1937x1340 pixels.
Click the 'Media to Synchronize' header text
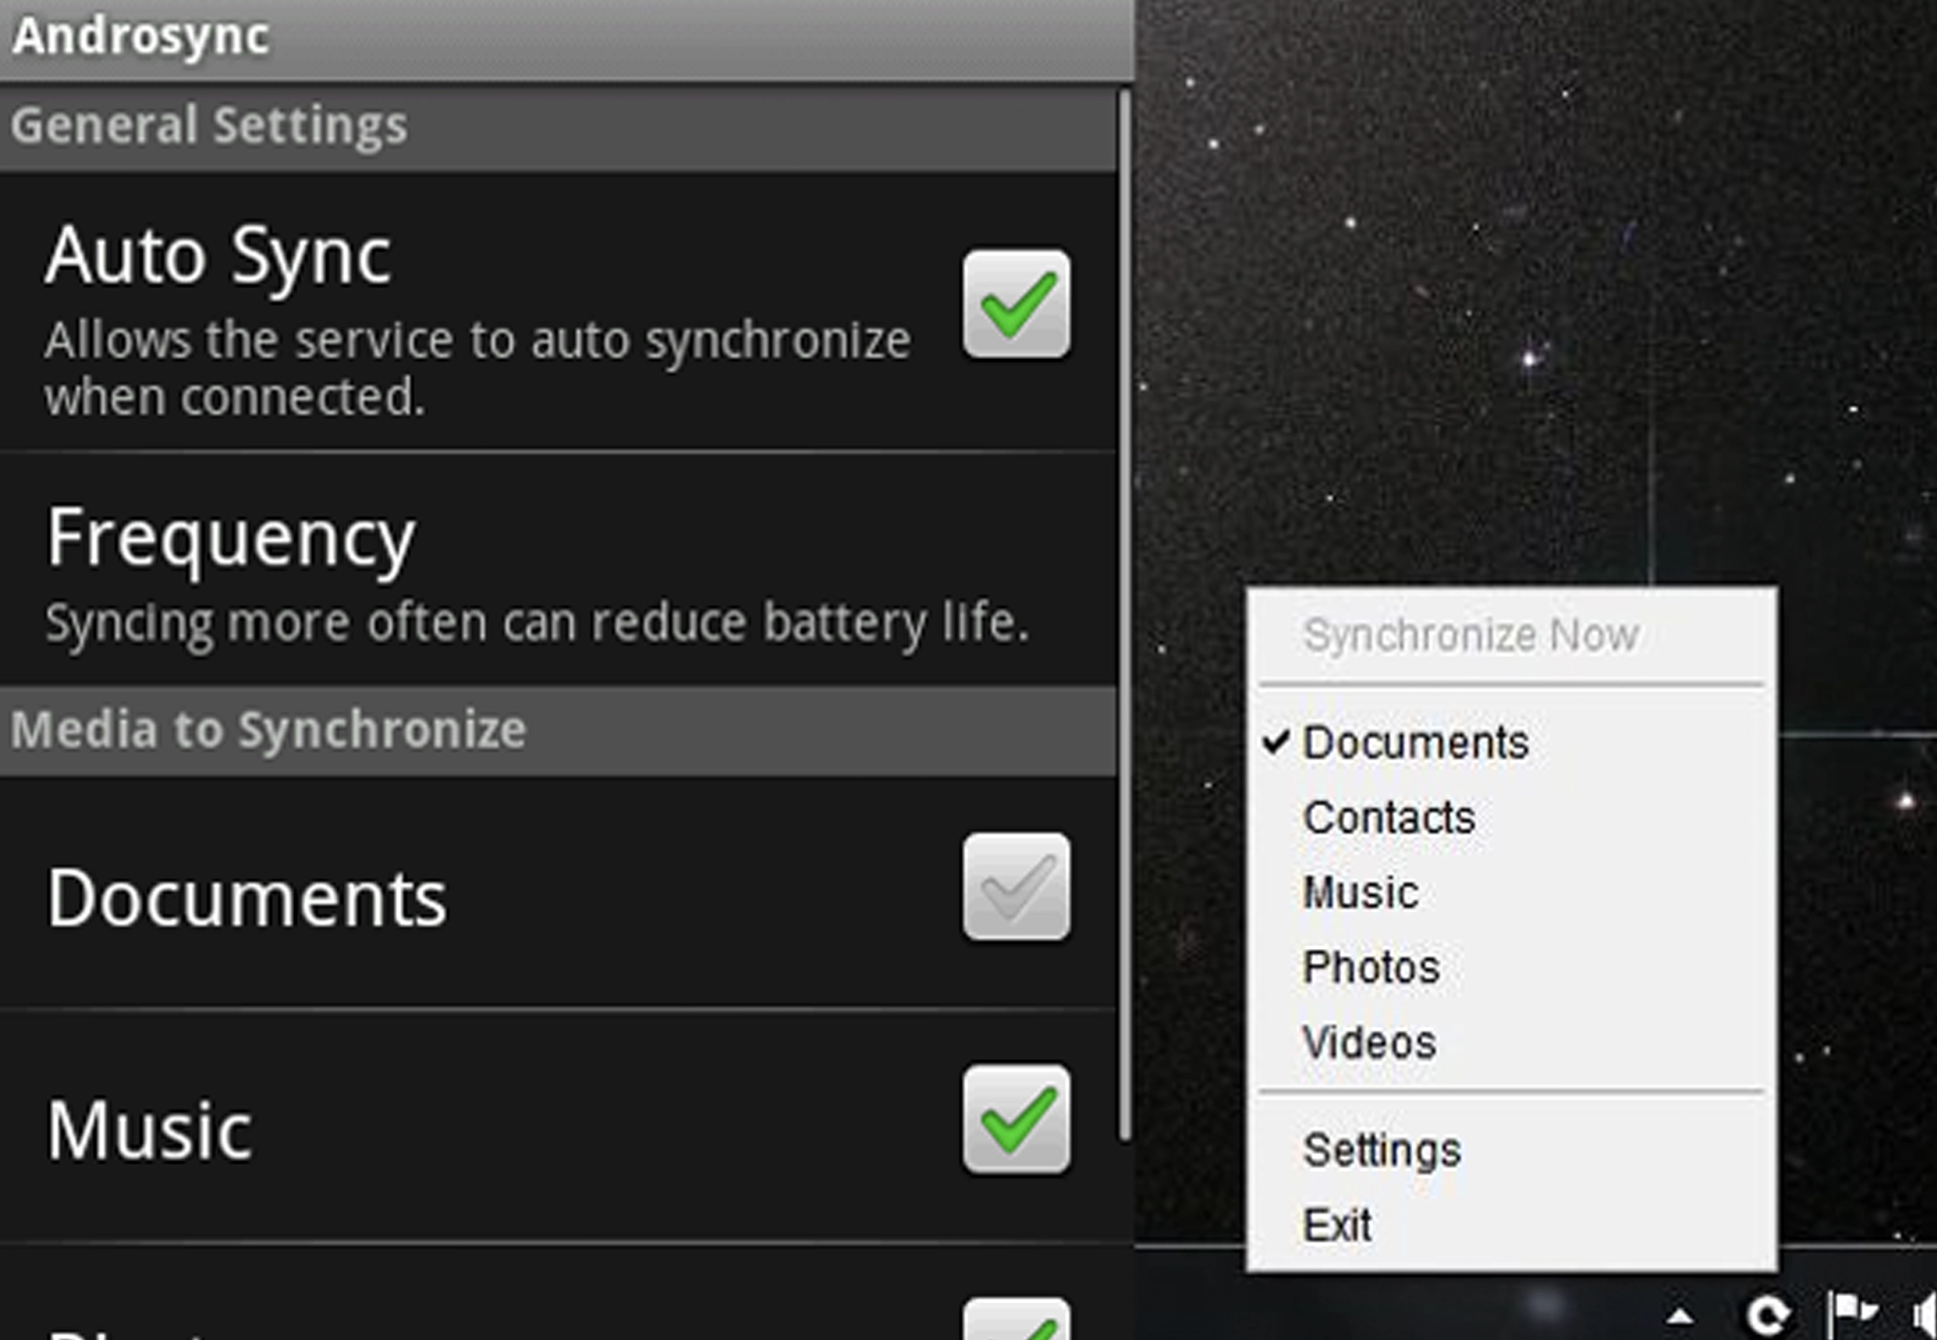pos(268,729)
